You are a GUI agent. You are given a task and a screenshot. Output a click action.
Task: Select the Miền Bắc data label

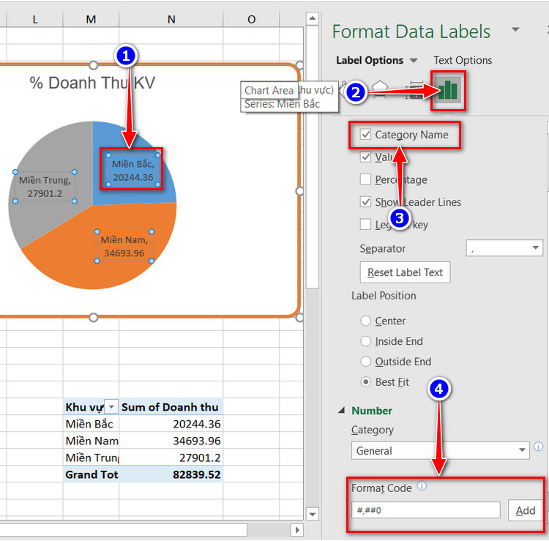[x=133, y=170]
